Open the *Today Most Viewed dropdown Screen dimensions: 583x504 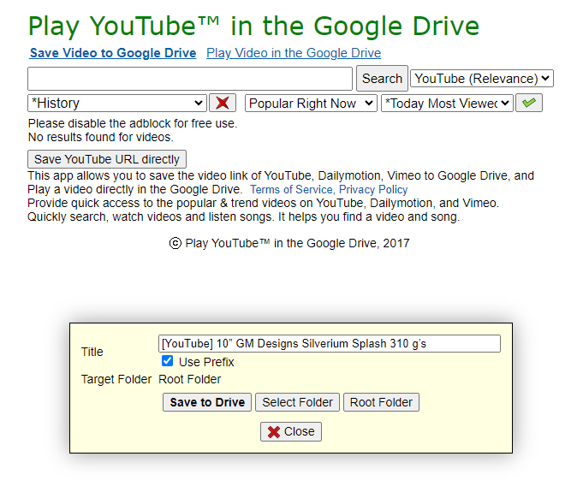click(447, 103)
